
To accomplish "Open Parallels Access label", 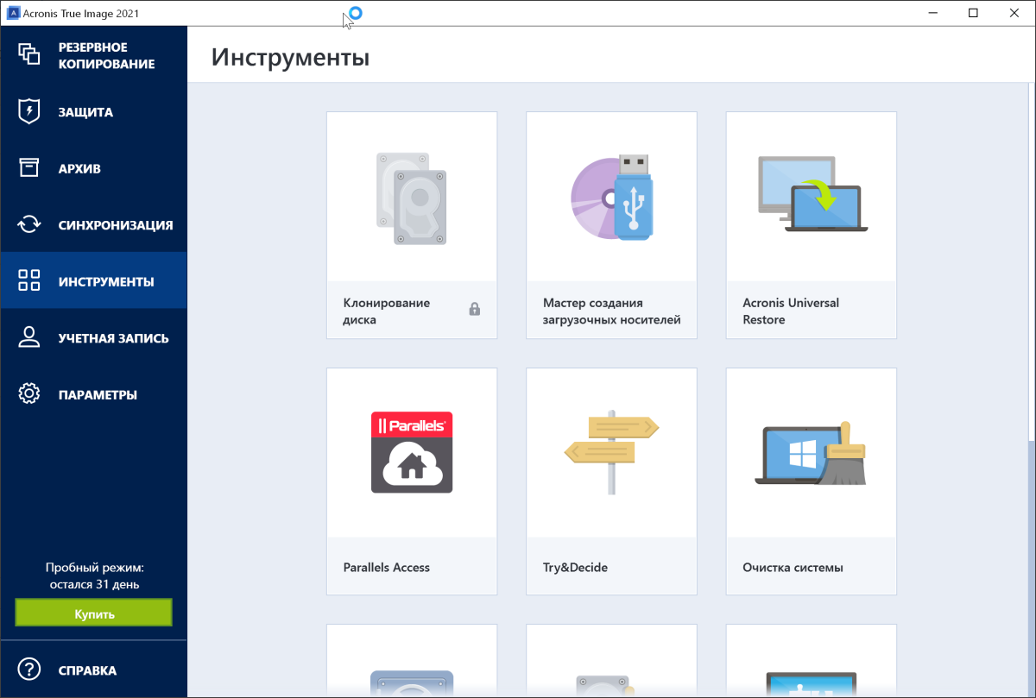I will pos(386,568).
